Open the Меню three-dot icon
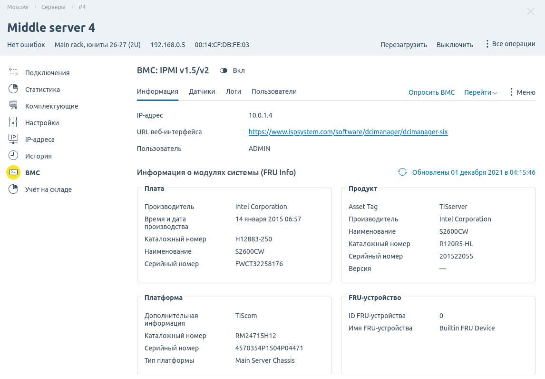This screenshot has height=379, width=545. tap(511, 92)
